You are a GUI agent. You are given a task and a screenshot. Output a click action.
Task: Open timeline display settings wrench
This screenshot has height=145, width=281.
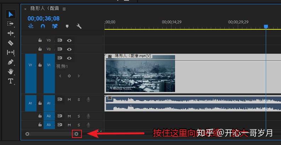[x=79, y=26]
